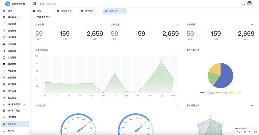This screenshot has height=135, width=259.
Task: Click the fullscreen icon in the header
Action: click(x=243, y=4)
